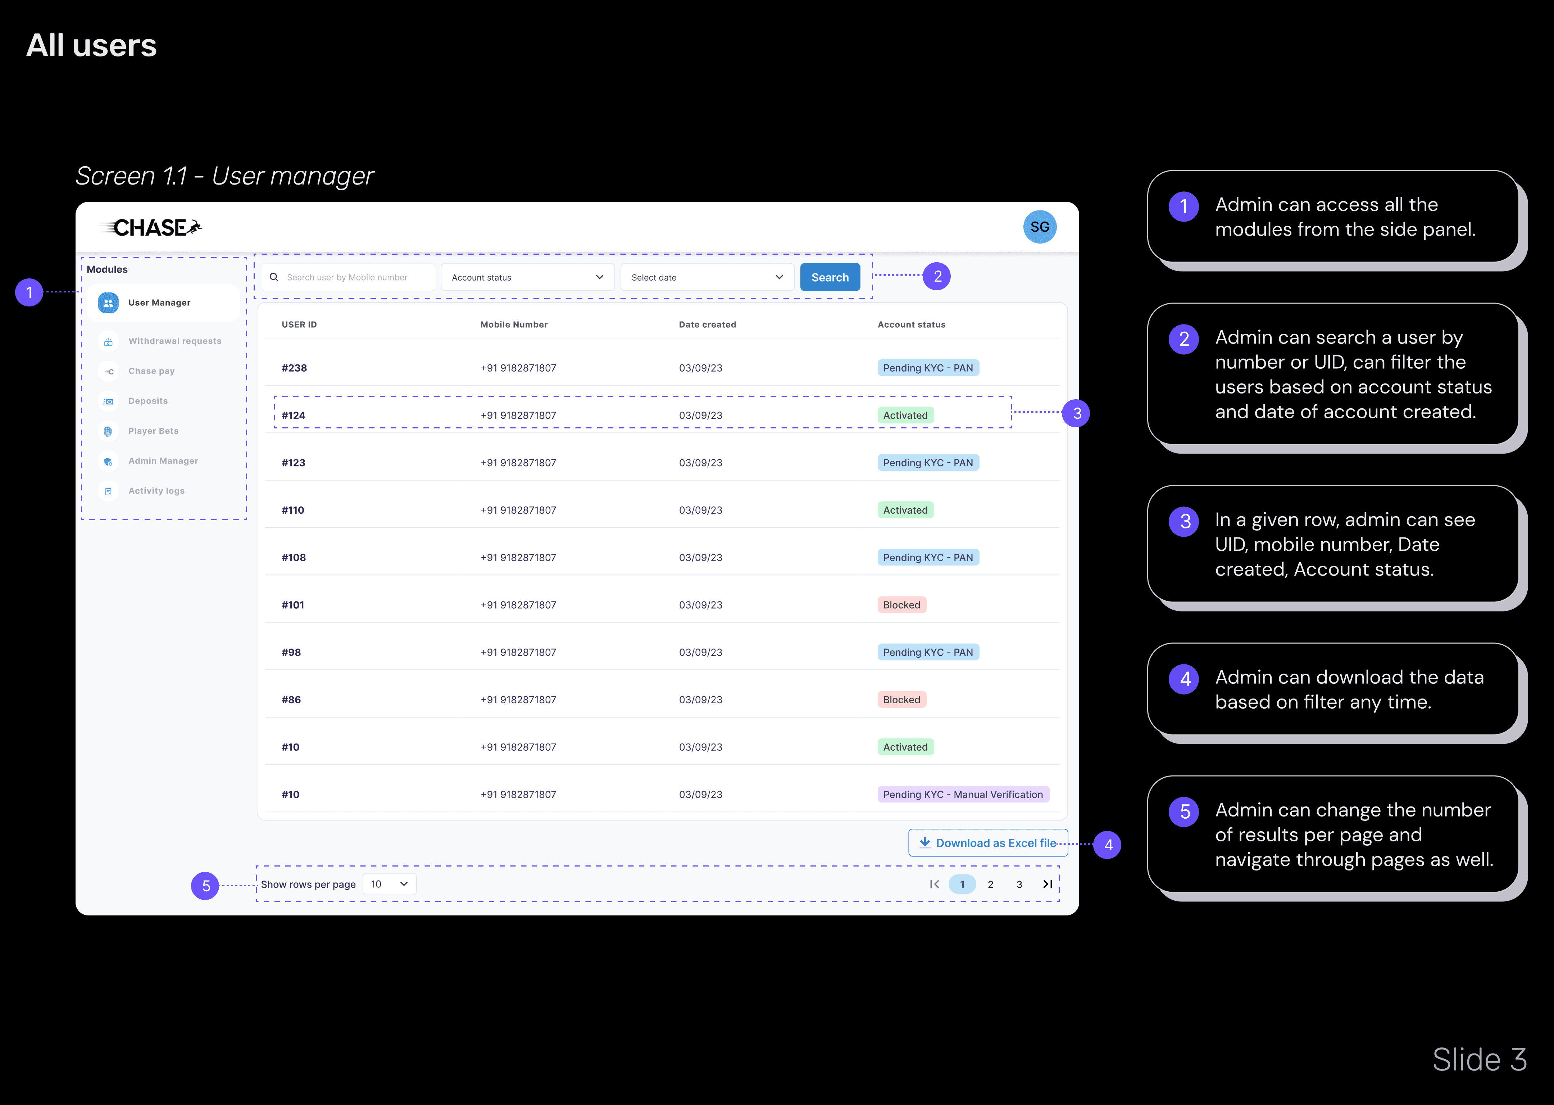Click the Chase pay sidebar icon
This screenshot has width=1554, height=1105.
click(108, 372)
